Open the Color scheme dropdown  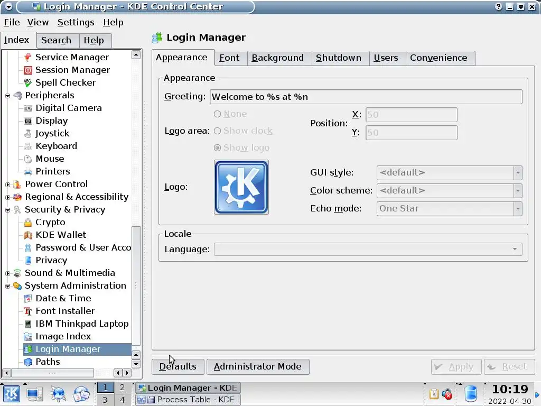tap(449, 190)
